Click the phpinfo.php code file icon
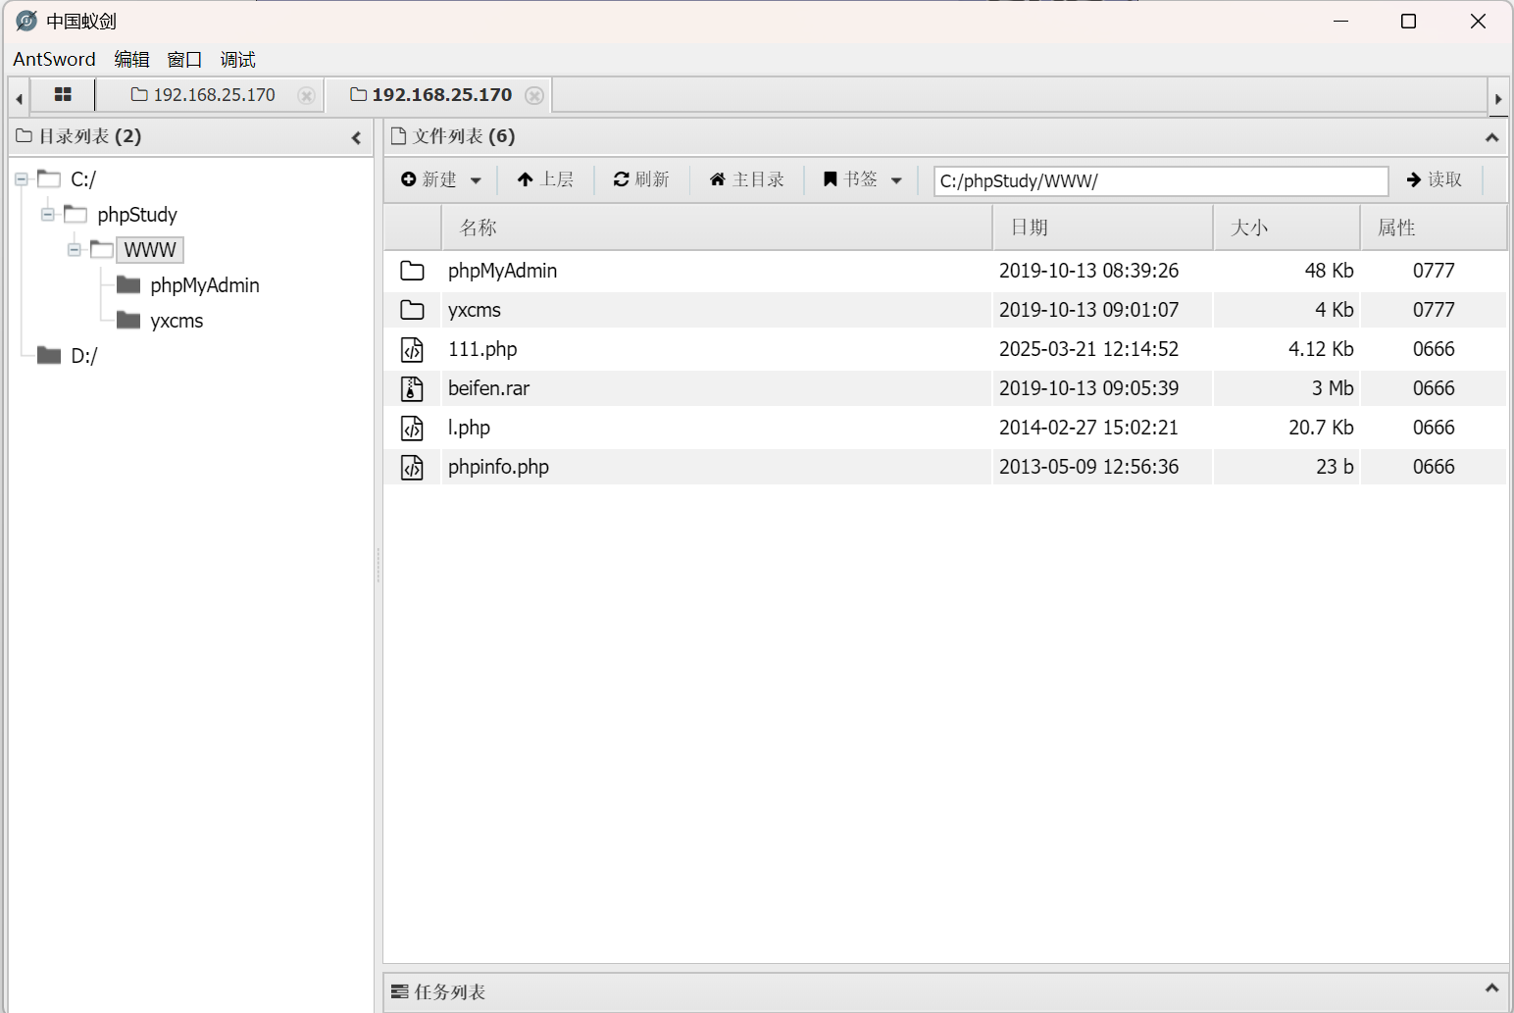The width and height of the screenshot is (1514, 1013). pyautogui.click(x=413, y=467)
